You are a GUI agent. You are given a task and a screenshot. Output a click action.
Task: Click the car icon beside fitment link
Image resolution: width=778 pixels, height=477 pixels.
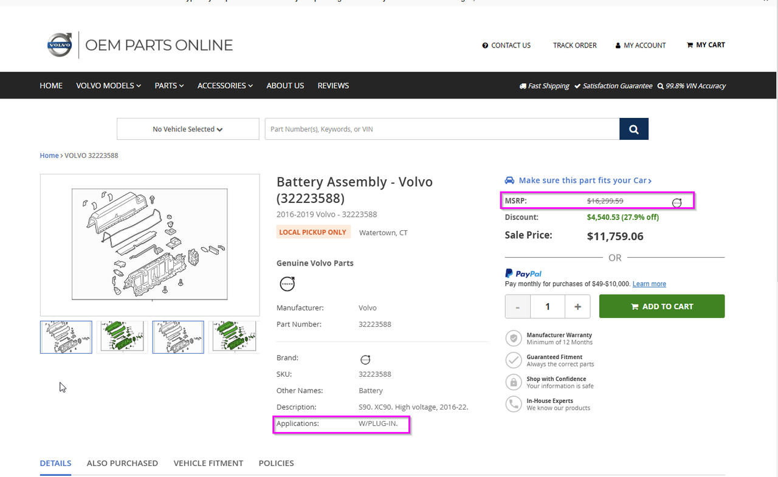510,180
